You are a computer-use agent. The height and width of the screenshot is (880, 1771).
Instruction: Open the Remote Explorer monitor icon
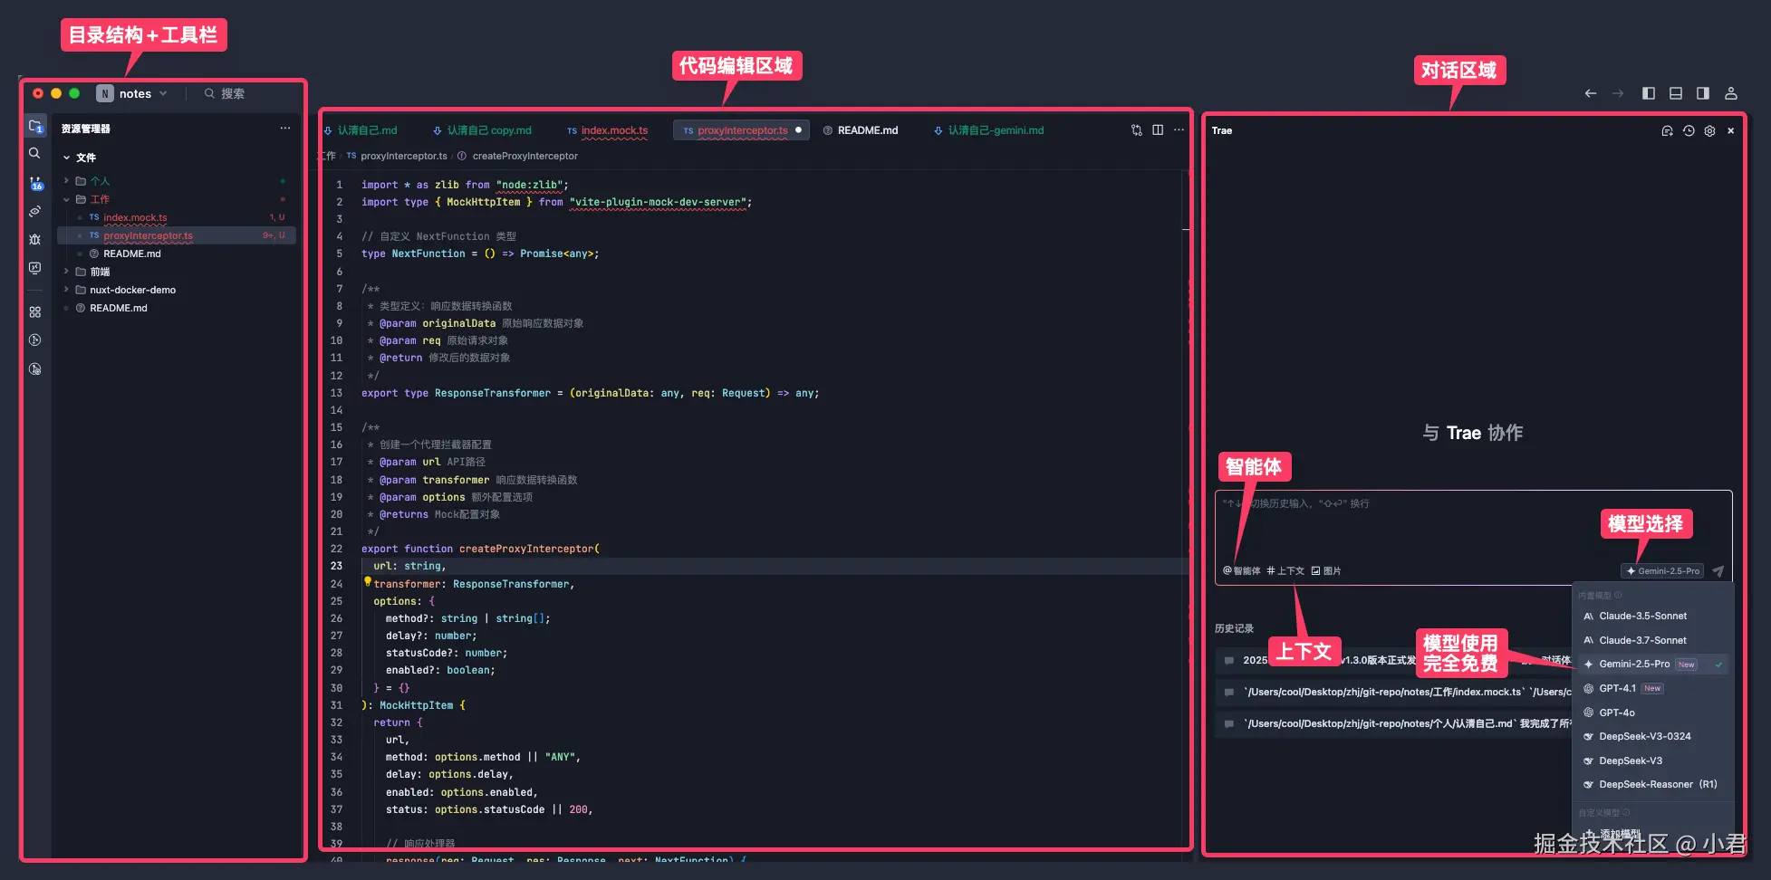[34, 268]
